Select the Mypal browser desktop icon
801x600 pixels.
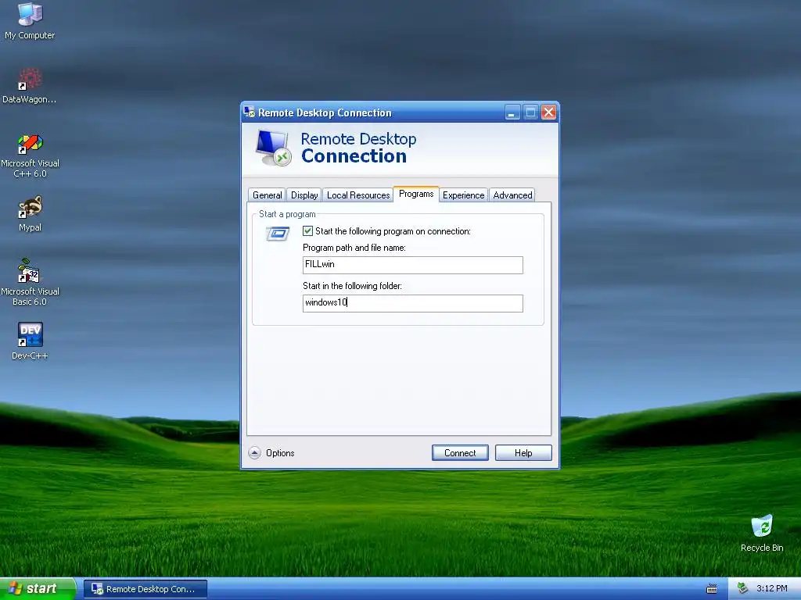pos(30,213)
